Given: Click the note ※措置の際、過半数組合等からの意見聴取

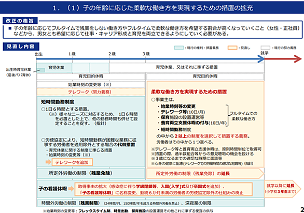Looking at the screenshot, I should pos(202,154).
